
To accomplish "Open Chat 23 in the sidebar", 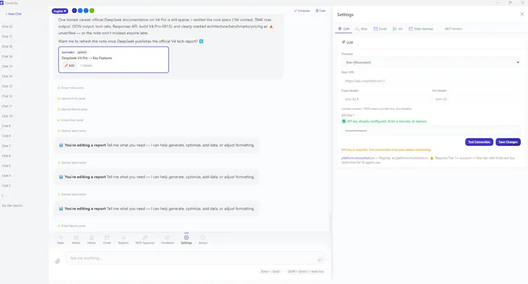I will point(7,26).
